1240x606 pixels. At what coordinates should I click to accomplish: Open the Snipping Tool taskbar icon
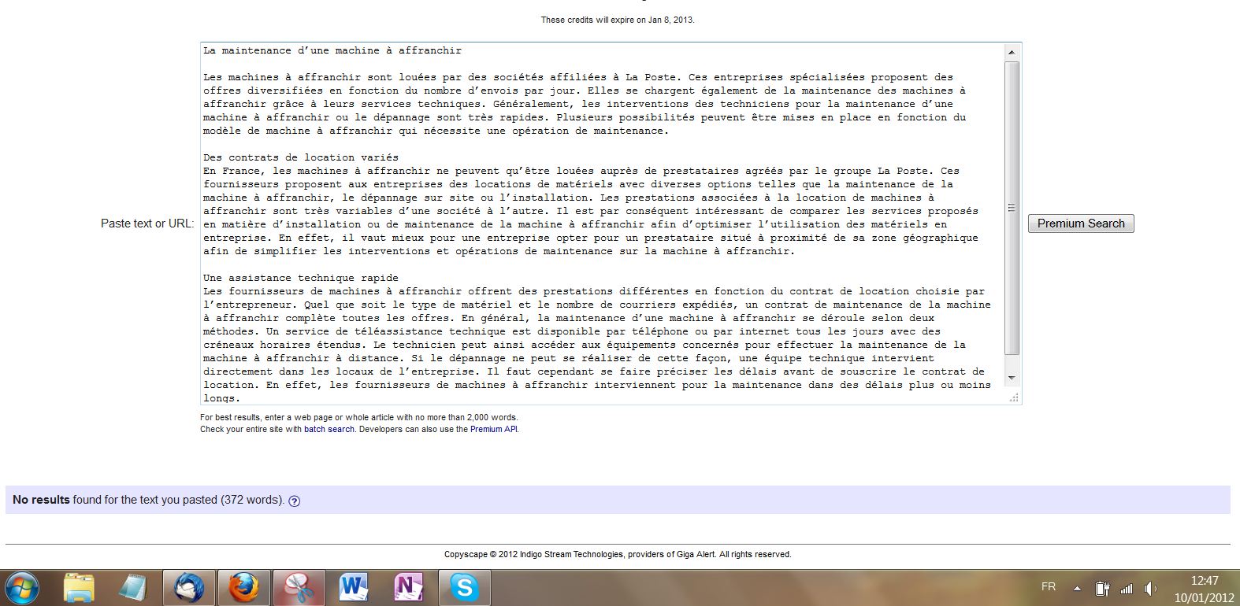tap(299, 587)
